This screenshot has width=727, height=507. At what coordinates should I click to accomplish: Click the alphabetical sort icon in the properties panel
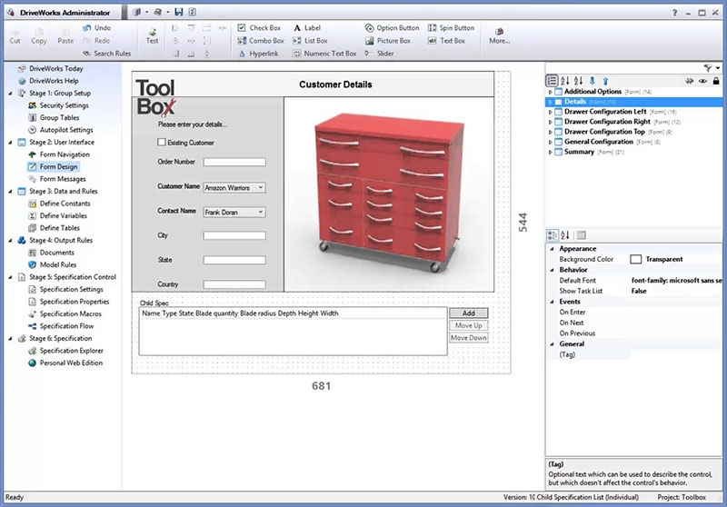[565, 235]
